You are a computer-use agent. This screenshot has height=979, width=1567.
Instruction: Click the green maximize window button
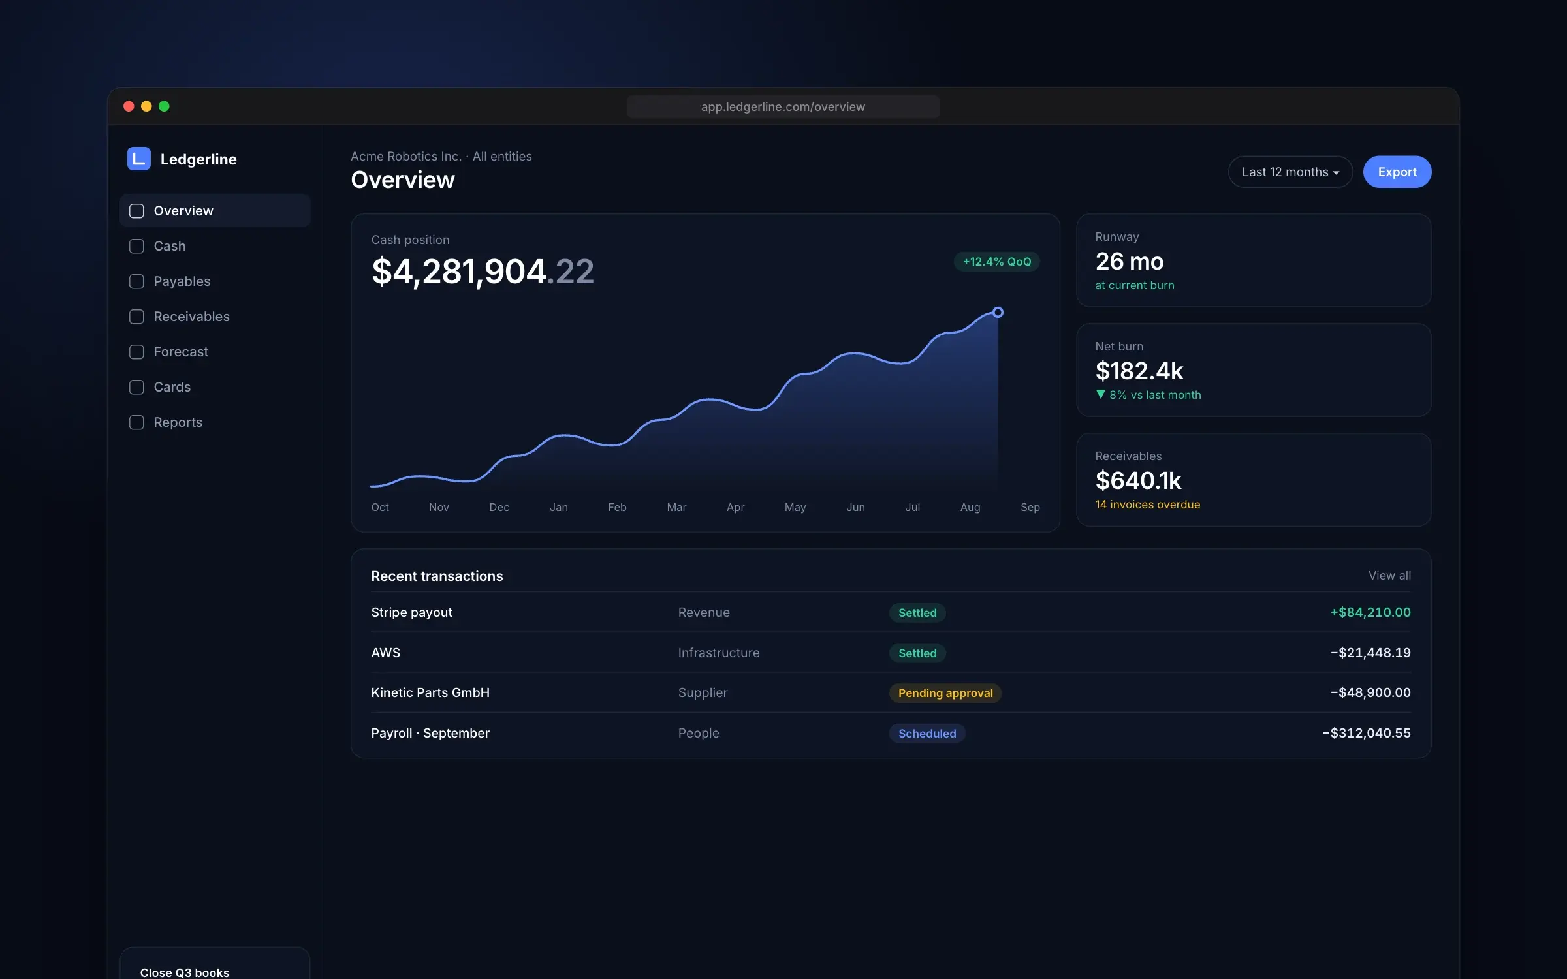(164, 106)
